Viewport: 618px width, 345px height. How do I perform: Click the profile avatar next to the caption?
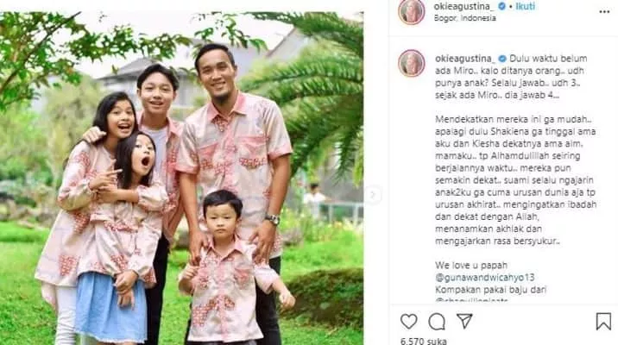412,63
